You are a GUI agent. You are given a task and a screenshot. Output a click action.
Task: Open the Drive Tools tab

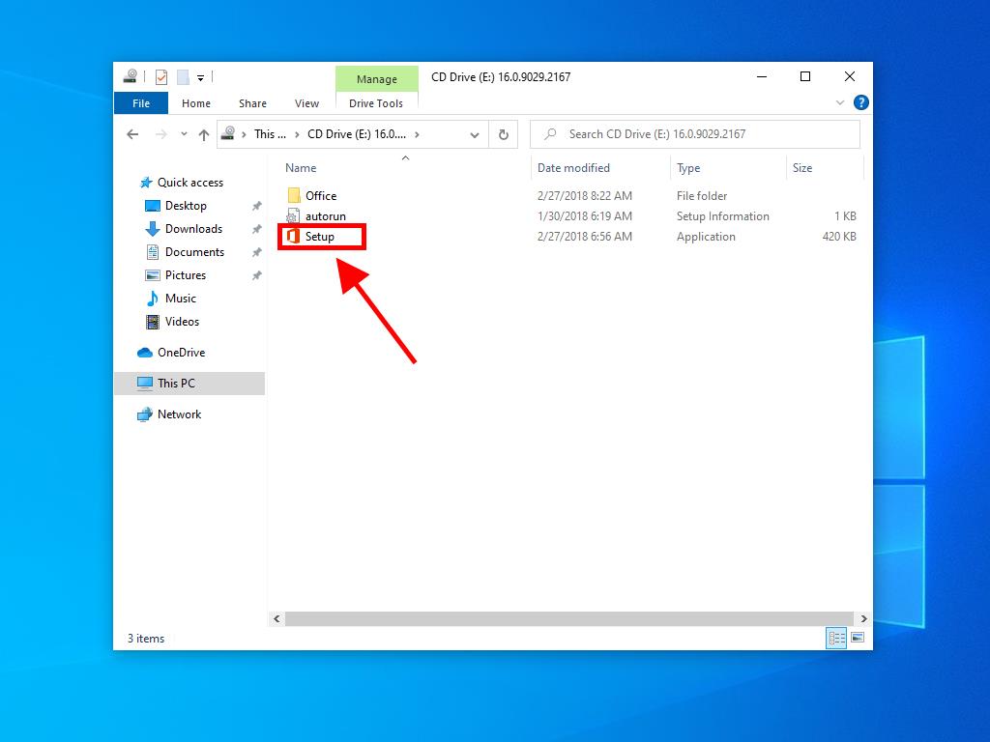(376, 103)
